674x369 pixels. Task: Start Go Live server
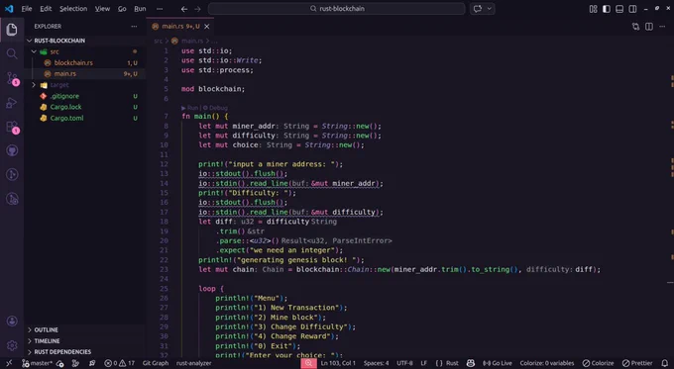coord(498,363)
